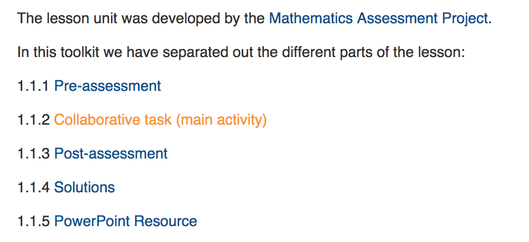This screenshot has height=242, width=529.
Task: Click the word "Mathematics" in the project link
Action: pyautogui.click(x=311, y=19)
